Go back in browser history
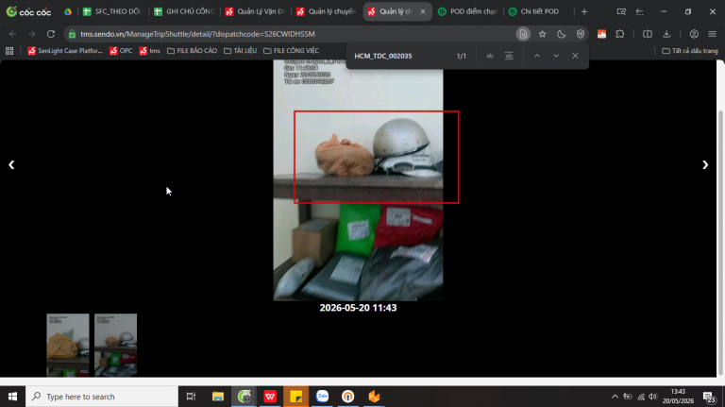Image resolution: width=725 pixels, height=407 pixels. (13, 34)
